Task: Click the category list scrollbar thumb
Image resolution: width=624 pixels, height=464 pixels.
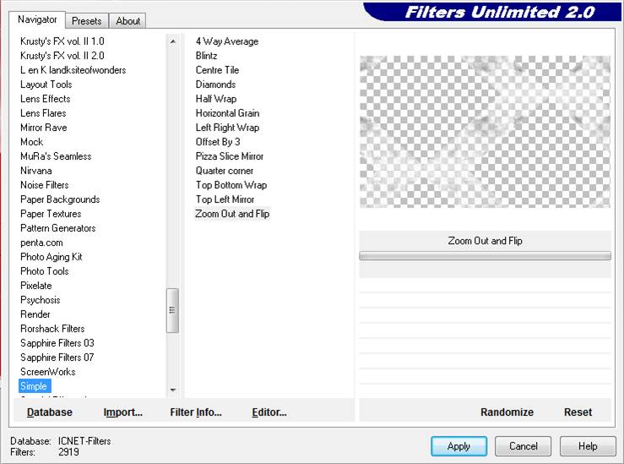Action: click(172, 309)
